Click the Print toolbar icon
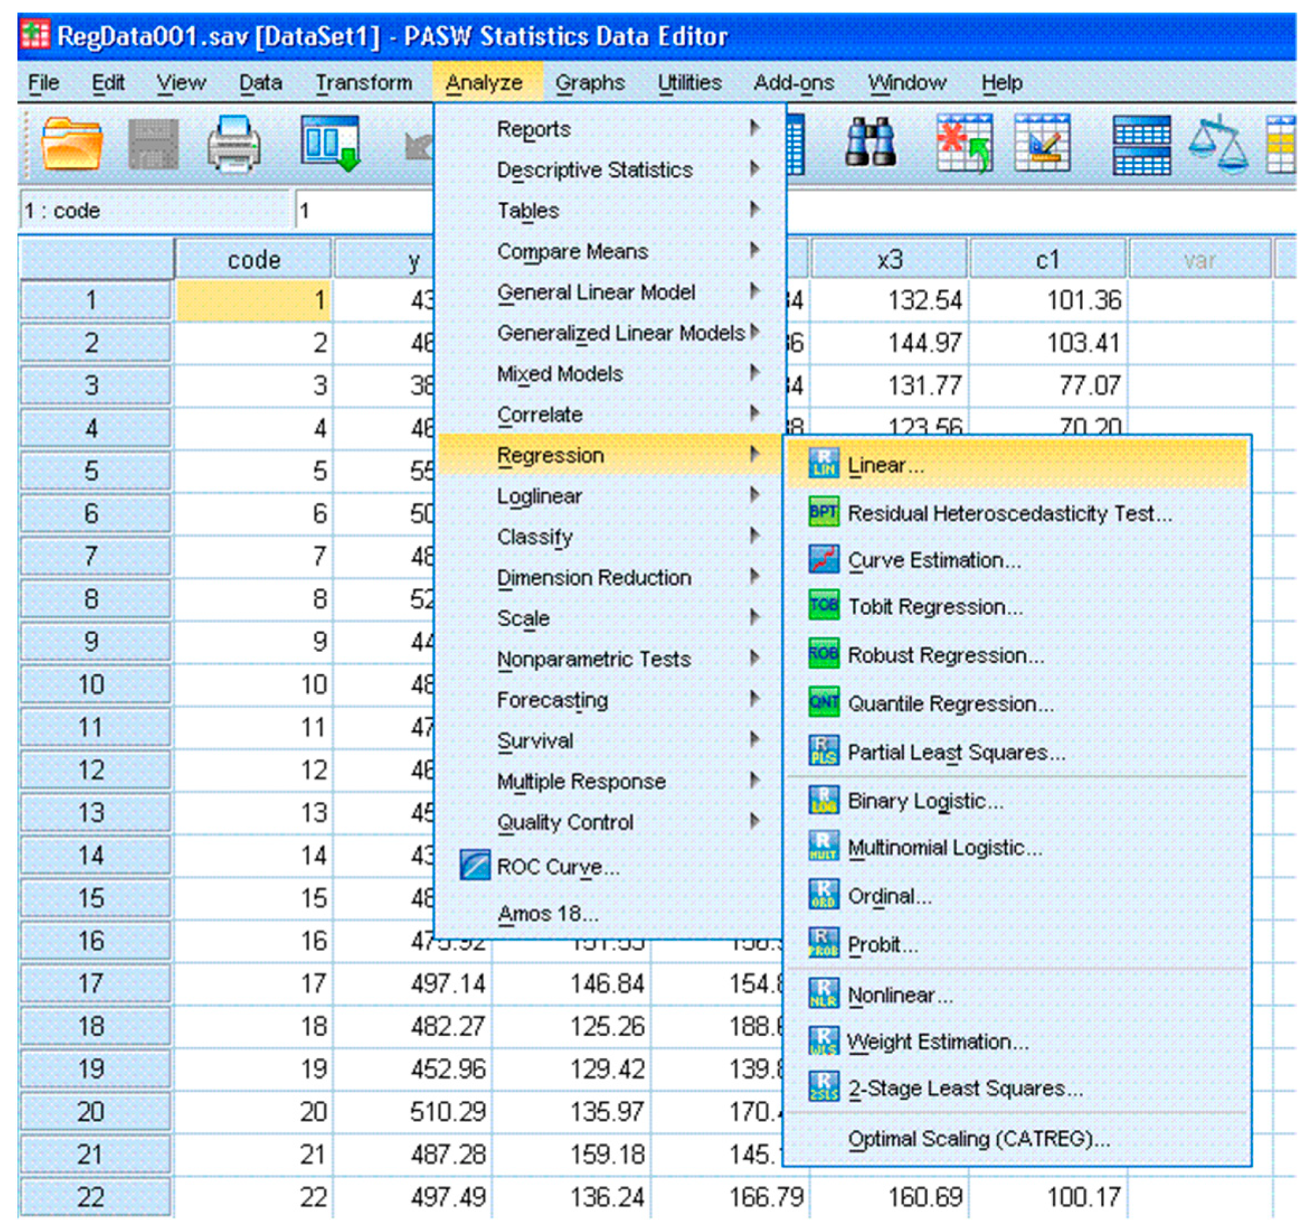Image resolution: width=1310 pixels, height=1230 pixels. coord(233,143)
